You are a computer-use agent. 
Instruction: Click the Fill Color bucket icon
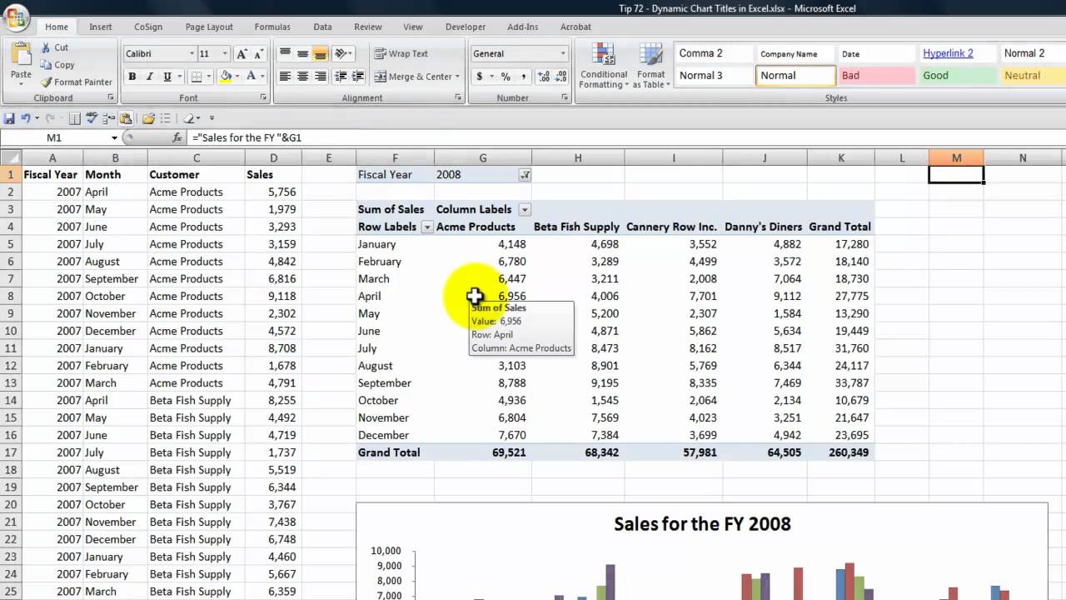point(226,77)
